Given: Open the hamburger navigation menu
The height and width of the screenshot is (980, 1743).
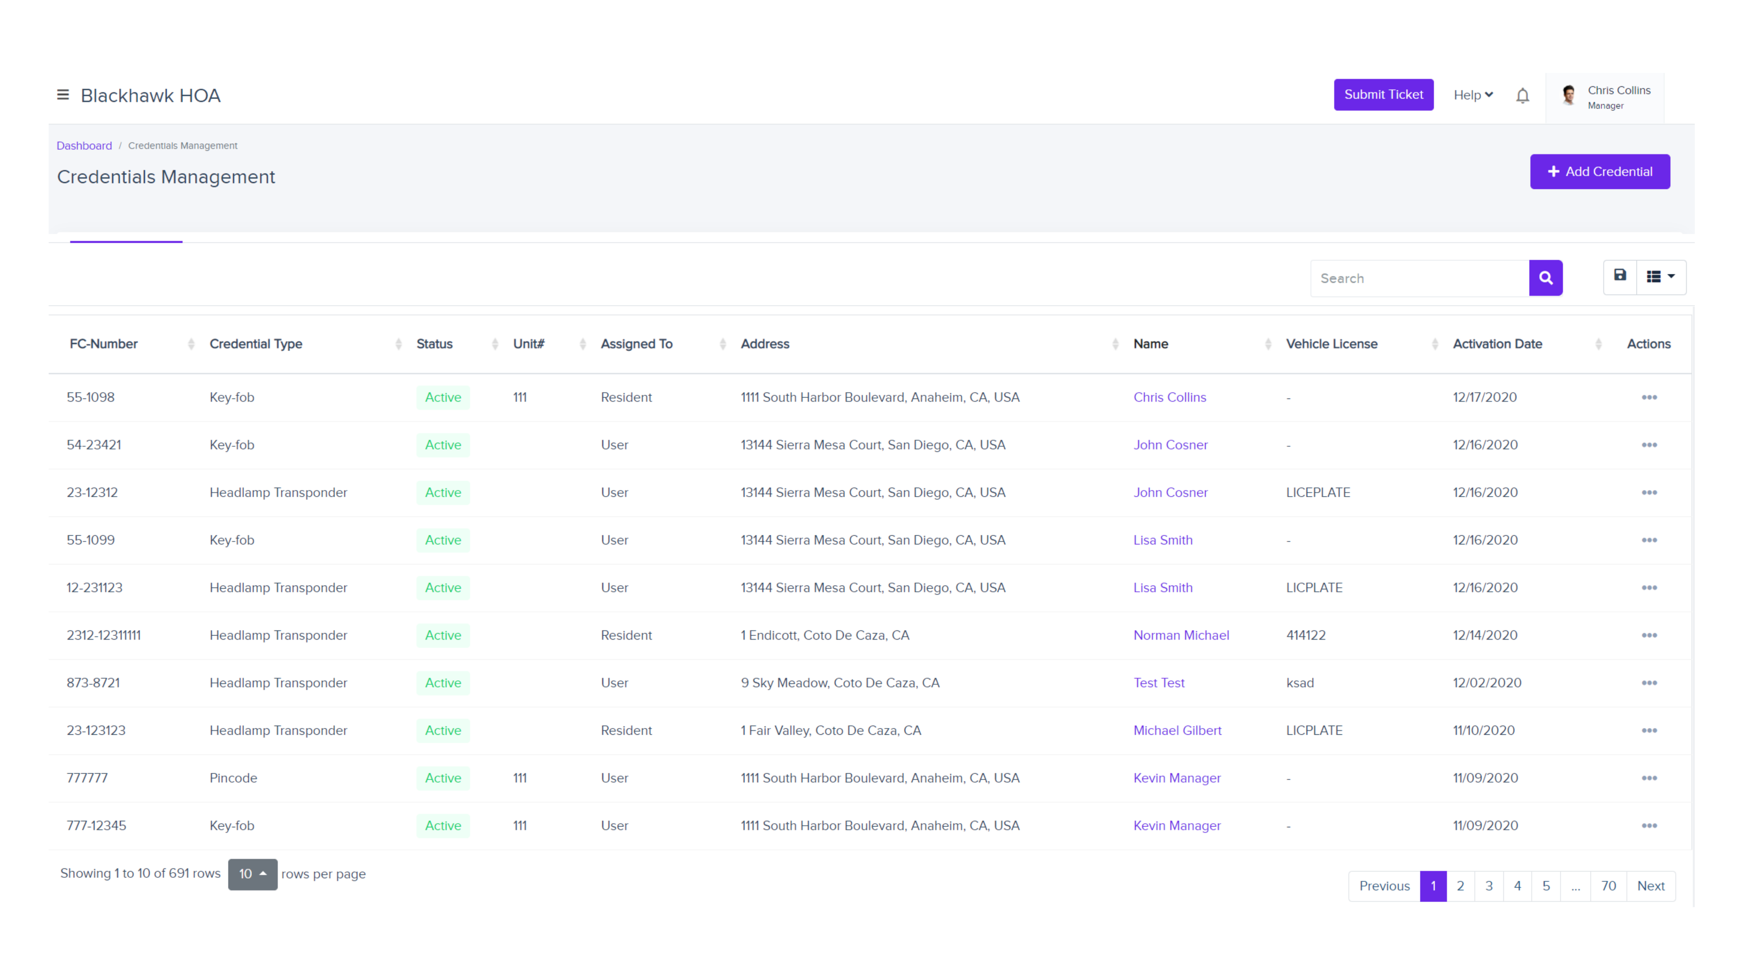Looking at the screenshot, I should coord(62,95).
